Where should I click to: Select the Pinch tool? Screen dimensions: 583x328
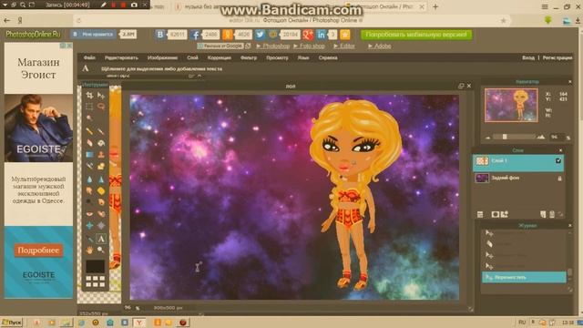tap(101, 225)
